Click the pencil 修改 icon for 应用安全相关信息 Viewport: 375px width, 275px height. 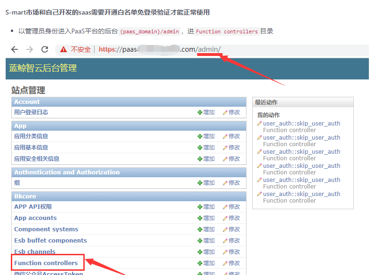point(225,159)
